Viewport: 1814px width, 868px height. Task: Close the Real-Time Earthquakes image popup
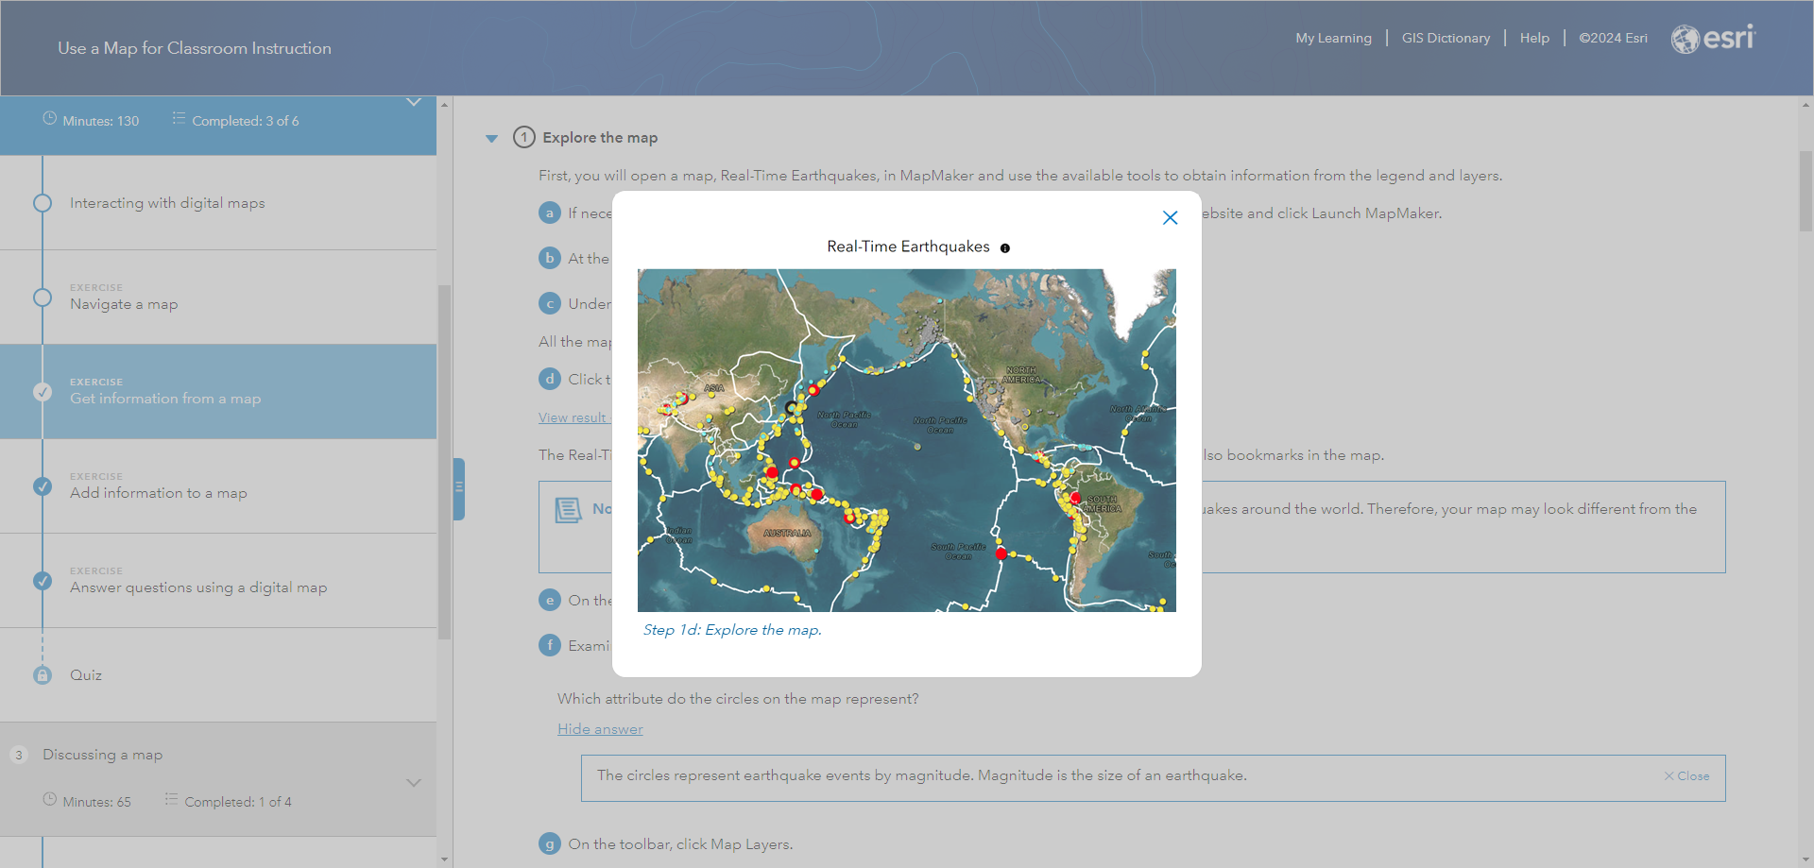point(1170,218)
